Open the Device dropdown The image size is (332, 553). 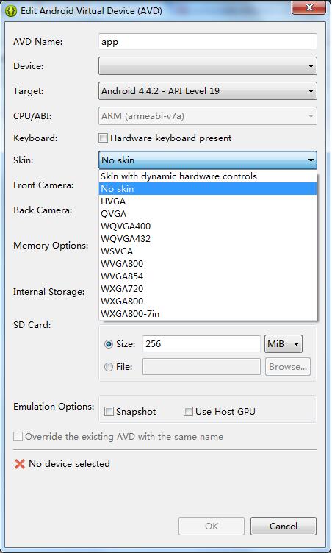[208, 66]
